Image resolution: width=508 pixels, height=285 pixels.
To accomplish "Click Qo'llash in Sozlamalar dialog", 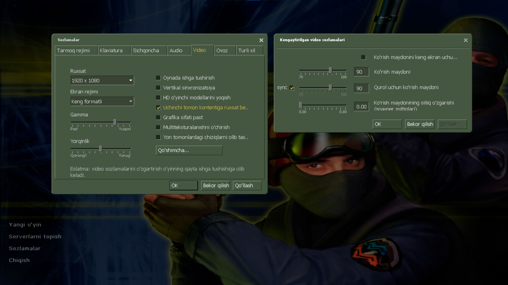I will click(247, 186).
